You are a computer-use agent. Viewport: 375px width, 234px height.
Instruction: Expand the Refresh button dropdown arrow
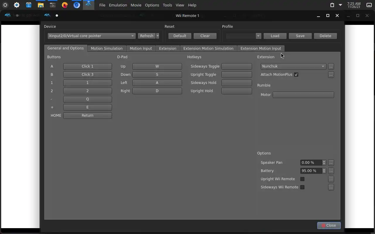click(x=158, y=36)
